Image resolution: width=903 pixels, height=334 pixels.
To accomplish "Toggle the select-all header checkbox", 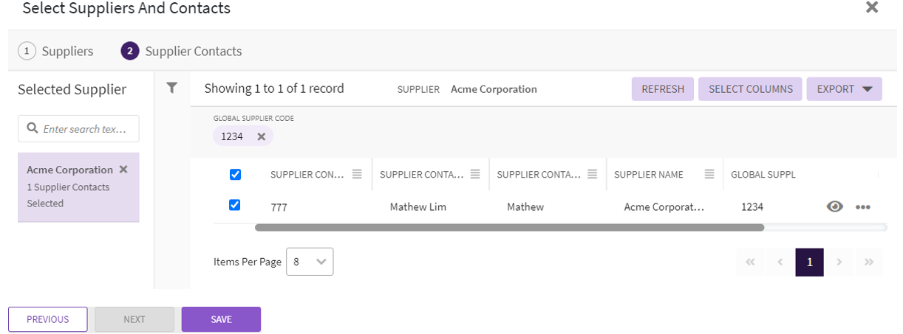I will pos(235,175).
